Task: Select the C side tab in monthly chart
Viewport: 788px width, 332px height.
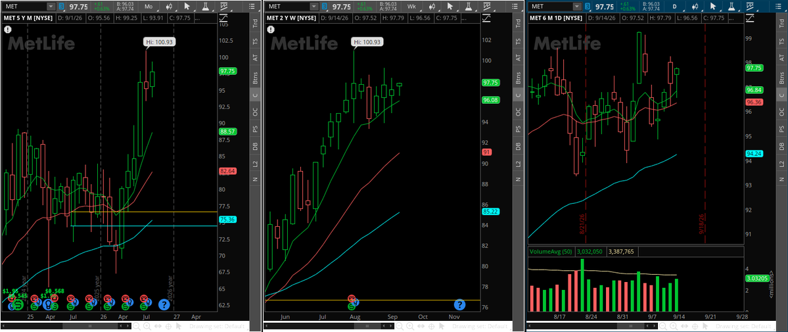Action: click(255, 95)
